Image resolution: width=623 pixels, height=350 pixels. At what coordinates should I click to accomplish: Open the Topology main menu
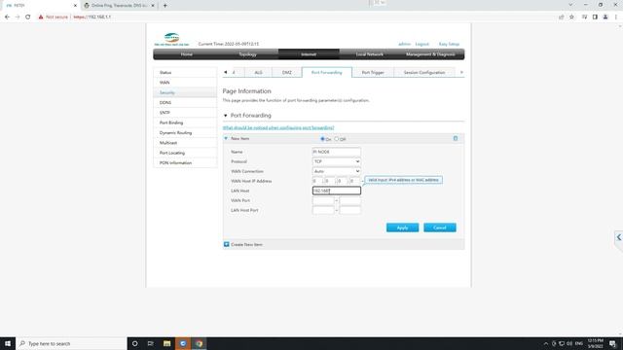point(247,54)
